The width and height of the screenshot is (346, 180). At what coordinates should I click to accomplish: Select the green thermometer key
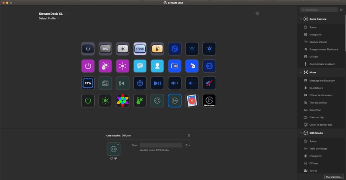(140, 101)
